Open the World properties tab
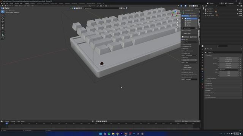243x136 pixels. pyautogui.click(x=202, y=63)
